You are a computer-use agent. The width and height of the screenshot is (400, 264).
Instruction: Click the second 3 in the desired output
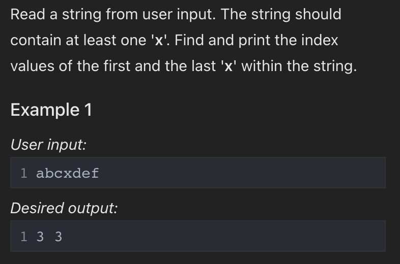(x=59, y=237)
